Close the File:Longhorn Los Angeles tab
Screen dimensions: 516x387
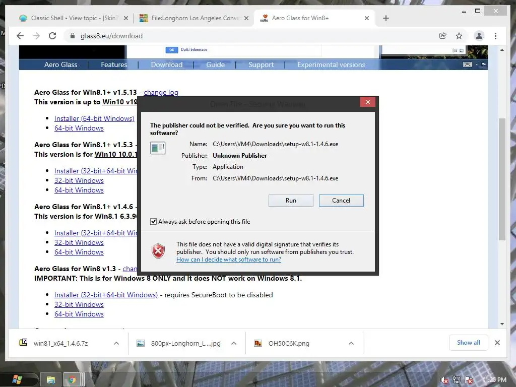coord(246,19)
